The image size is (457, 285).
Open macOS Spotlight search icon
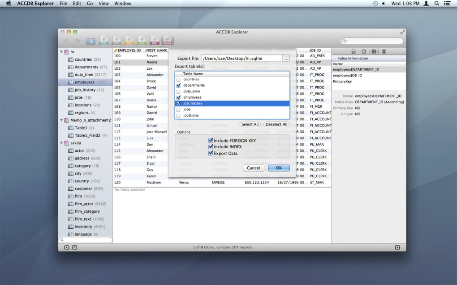click(x=436, y=4)
